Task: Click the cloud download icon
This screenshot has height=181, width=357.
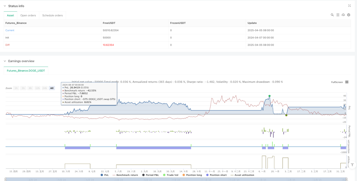Action: [343, 15]
